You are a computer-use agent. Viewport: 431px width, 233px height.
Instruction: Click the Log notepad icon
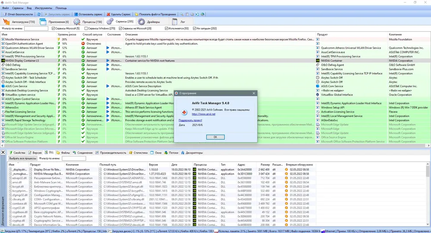click(x=175, y=21)
